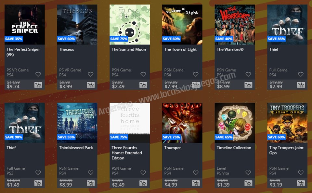This screenshot has height=193, width=312.
Task: Add Tiny Troopers Joint Ops to cart
Action: pos(301,183)
